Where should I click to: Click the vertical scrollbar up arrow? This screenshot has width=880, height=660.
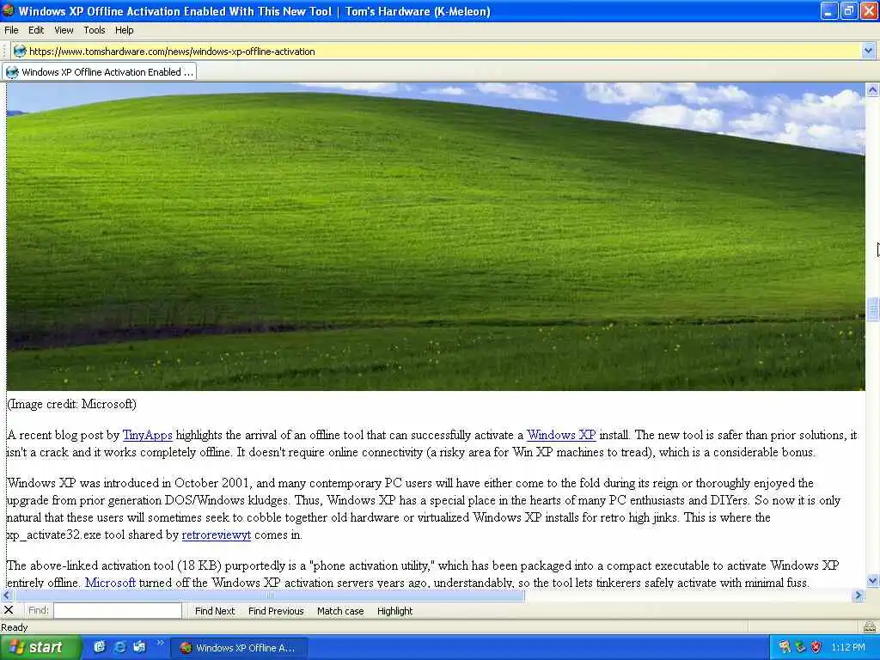coord(872,89)
